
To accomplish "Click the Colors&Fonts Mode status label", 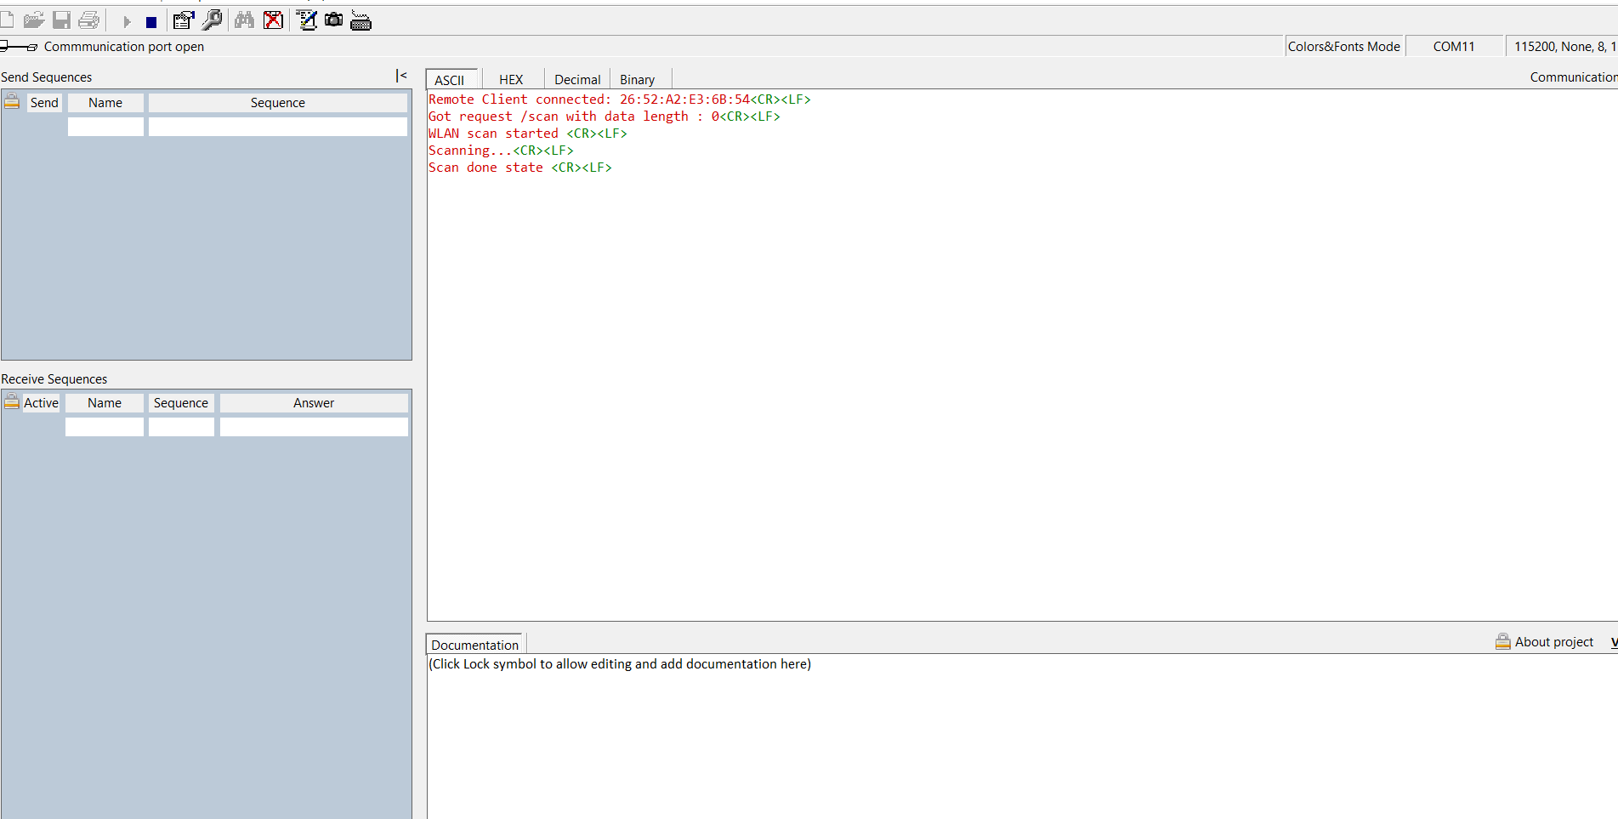I will [1343, 47].
